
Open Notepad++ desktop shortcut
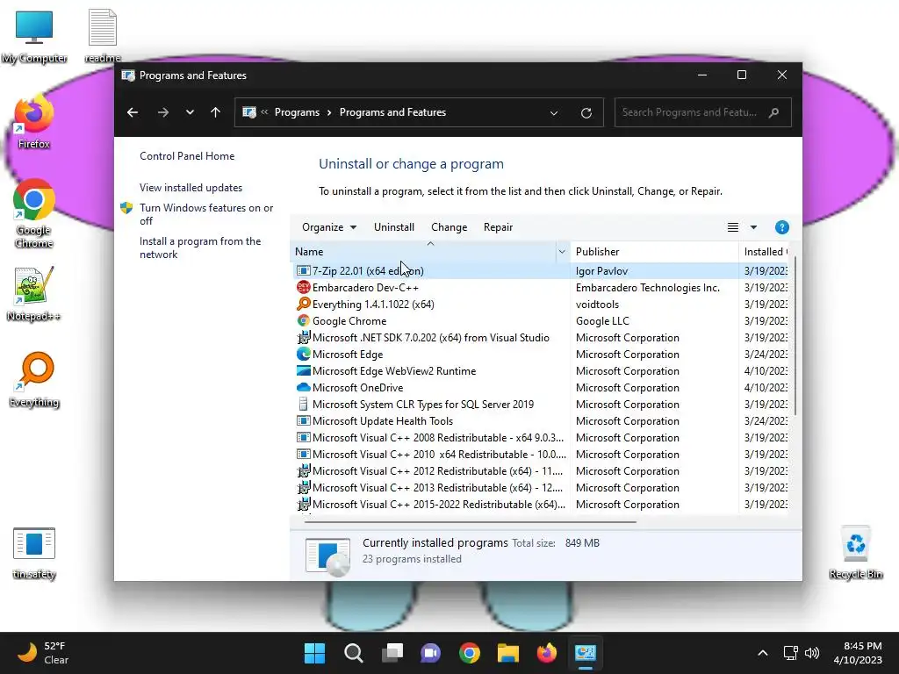tap(34, 293)
